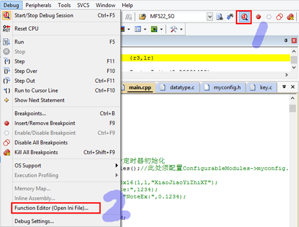Open the SVCS menu
Screen dimensions: 299x227
(x=83, y=5)
